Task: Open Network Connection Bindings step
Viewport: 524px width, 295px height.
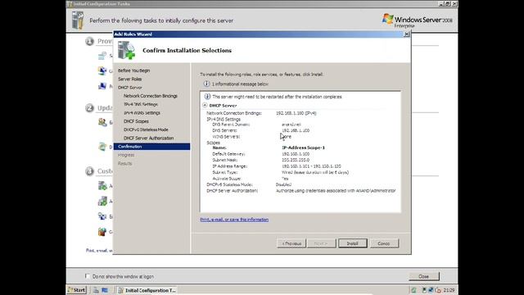Action: 151,96
